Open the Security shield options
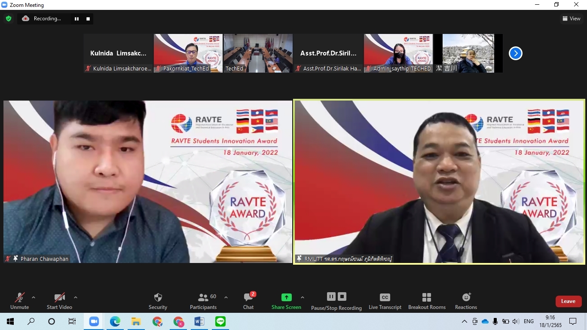This screenshot has height=330, width=587. tap(158, 297)
